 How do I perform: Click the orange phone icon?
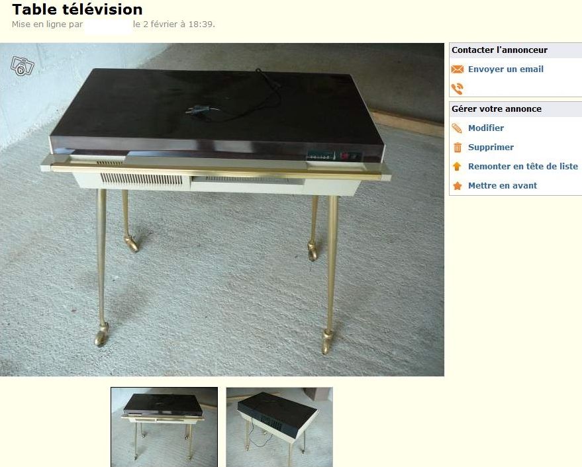click(458, 89)
